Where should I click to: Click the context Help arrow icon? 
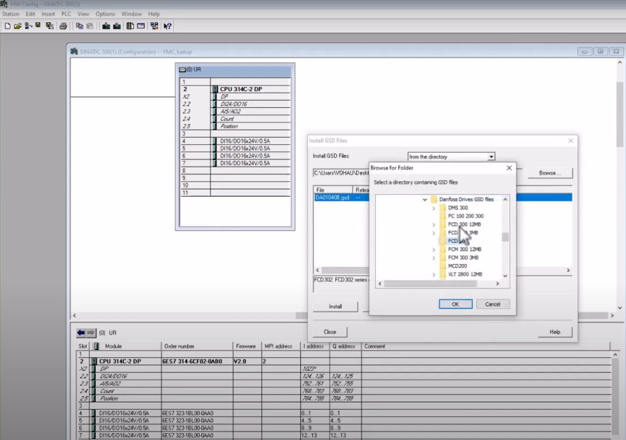pos(167,26)
